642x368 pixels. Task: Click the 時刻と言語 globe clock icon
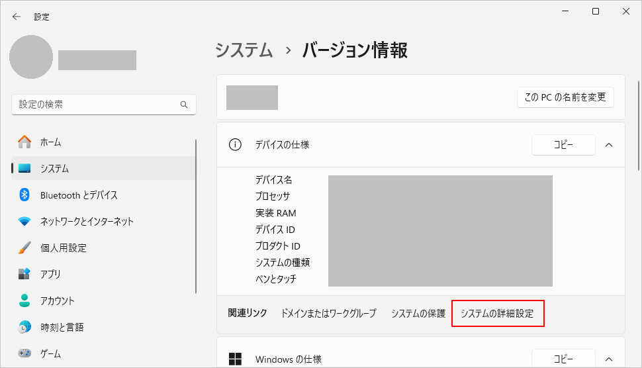click(x=24, y=327)
